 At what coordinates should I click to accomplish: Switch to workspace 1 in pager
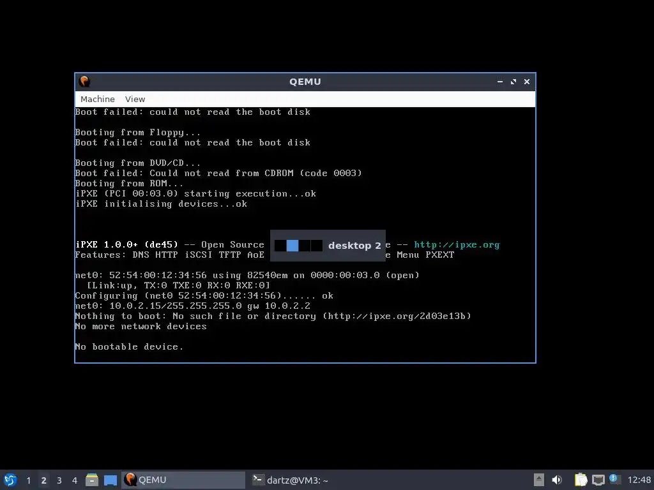click(x=28, y=480)
